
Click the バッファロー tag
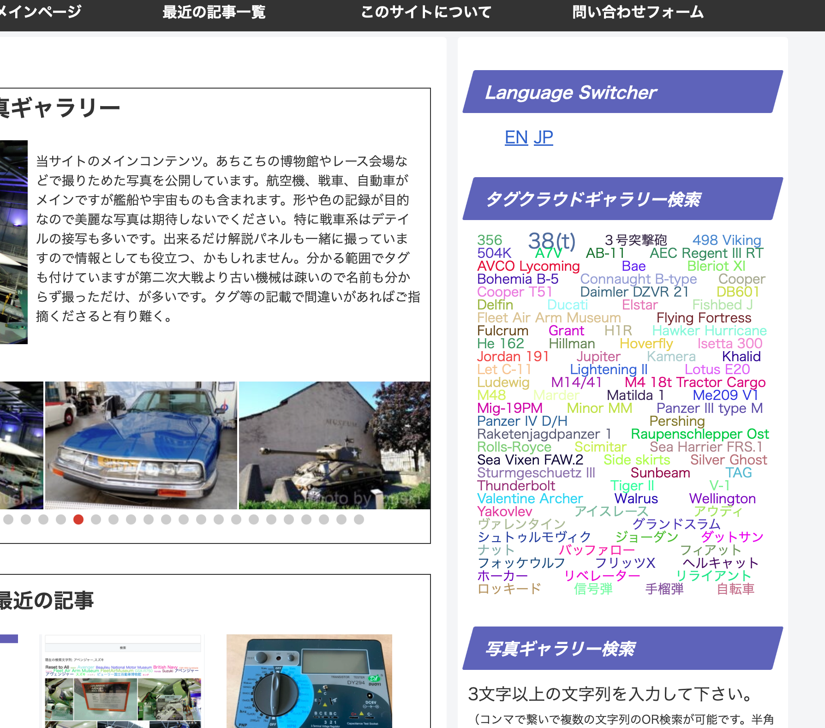coord(597,550)
